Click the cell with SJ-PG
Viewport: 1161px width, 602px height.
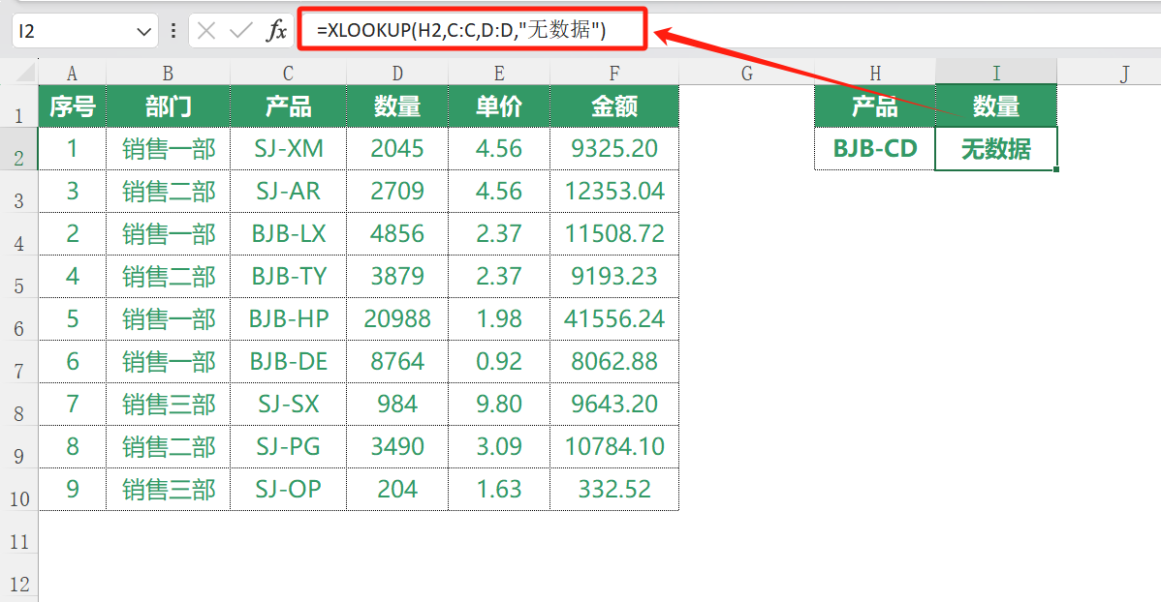pyautogui.click(x=288, y=447)
